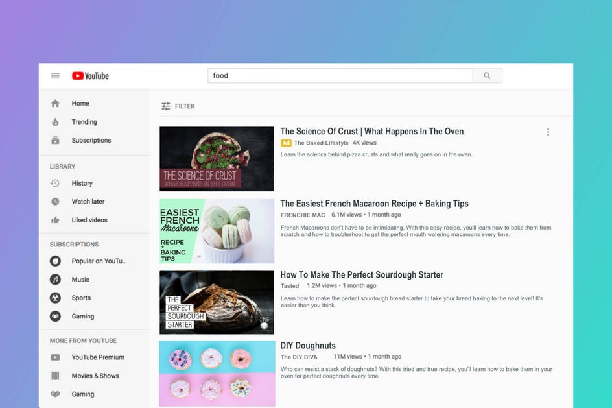Open the Filter sliders icon
This screenshot has height=408, width=612.
coord(166,106)
